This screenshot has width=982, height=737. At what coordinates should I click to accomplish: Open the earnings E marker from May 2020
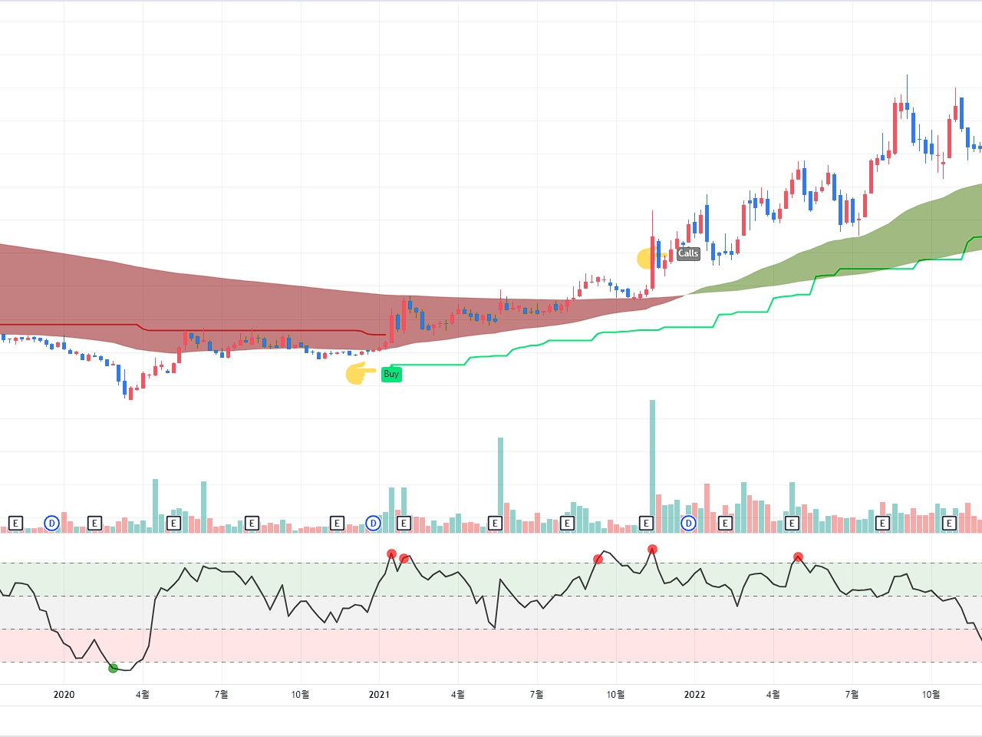[173, 524]
